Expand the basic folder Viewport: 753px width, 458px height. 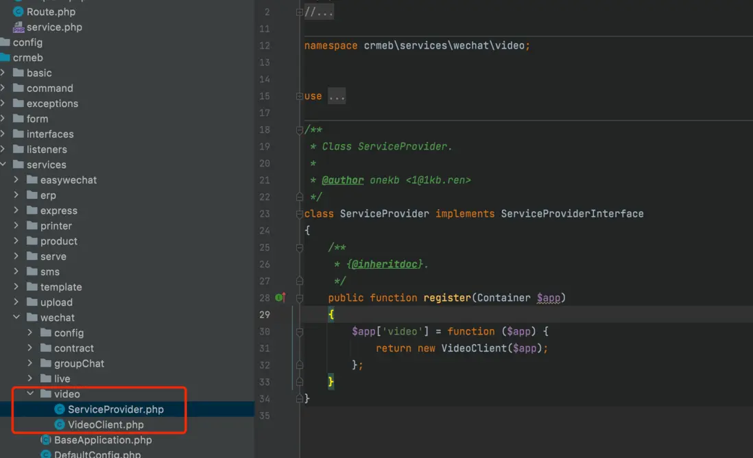(x=3, y=73)
